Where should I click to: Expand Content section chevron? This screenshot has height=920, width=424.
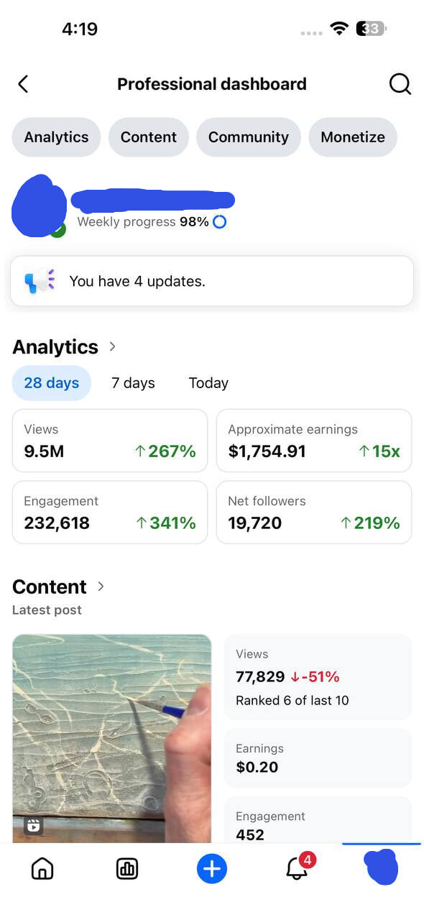tap(101, 586)
